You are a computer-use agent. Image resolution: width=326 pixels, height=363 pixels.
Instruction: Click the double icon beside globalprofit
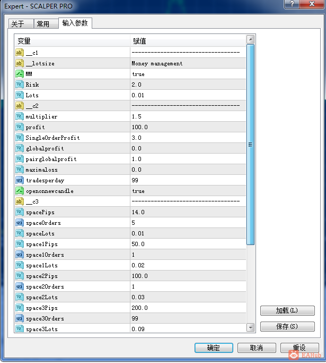20,148
